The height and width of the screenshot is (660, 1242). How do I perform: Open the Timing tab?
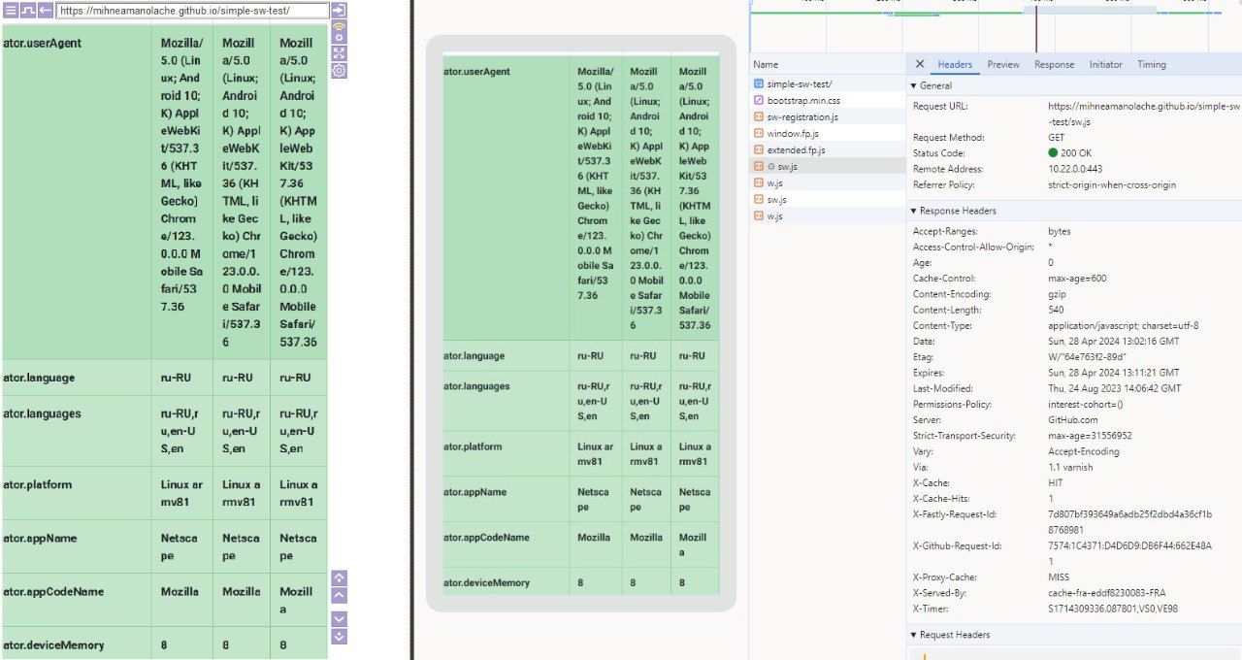point(1151,64)
